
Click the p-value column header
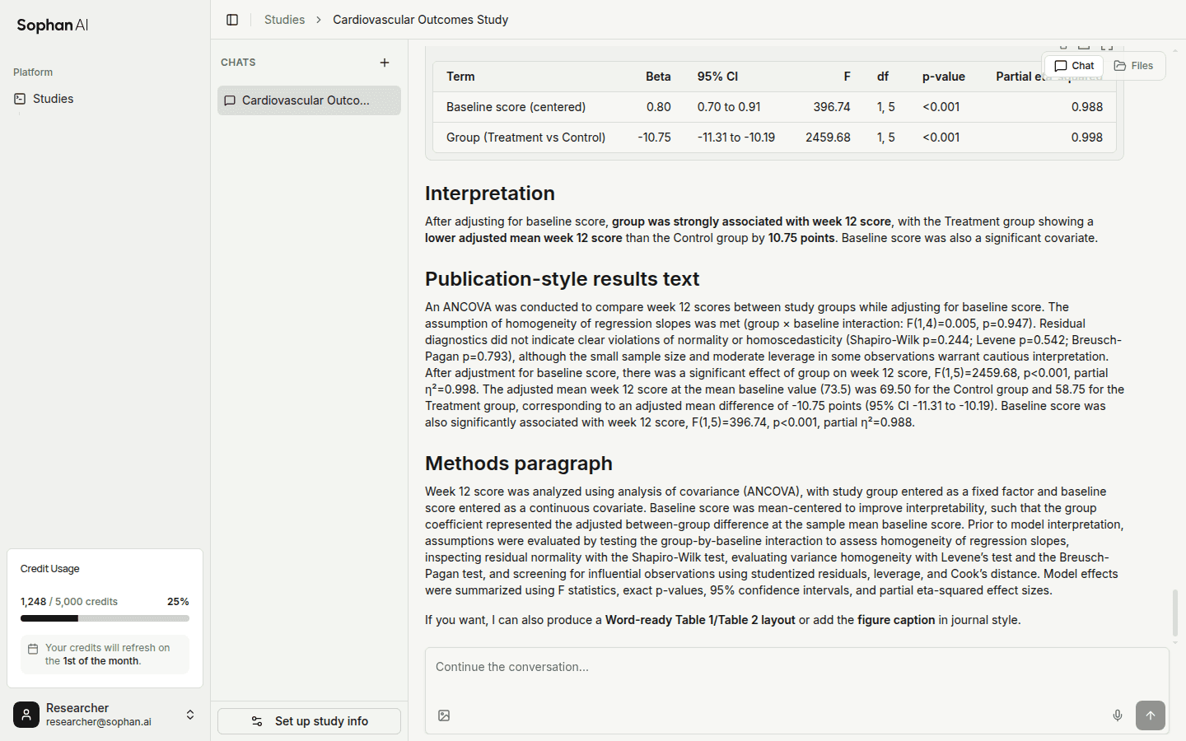coord(943,77)
